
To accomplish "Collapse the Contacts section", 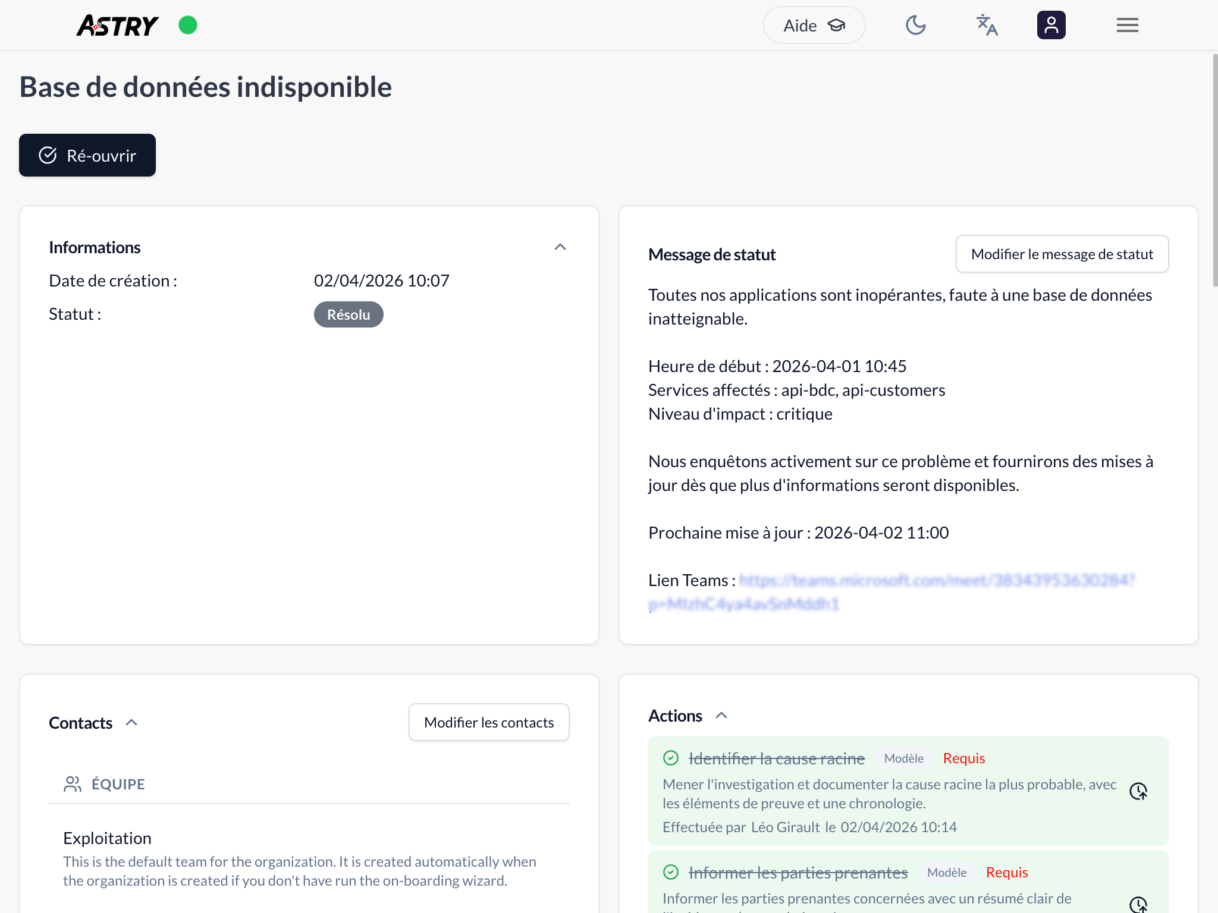I will [x=132, y=723].
